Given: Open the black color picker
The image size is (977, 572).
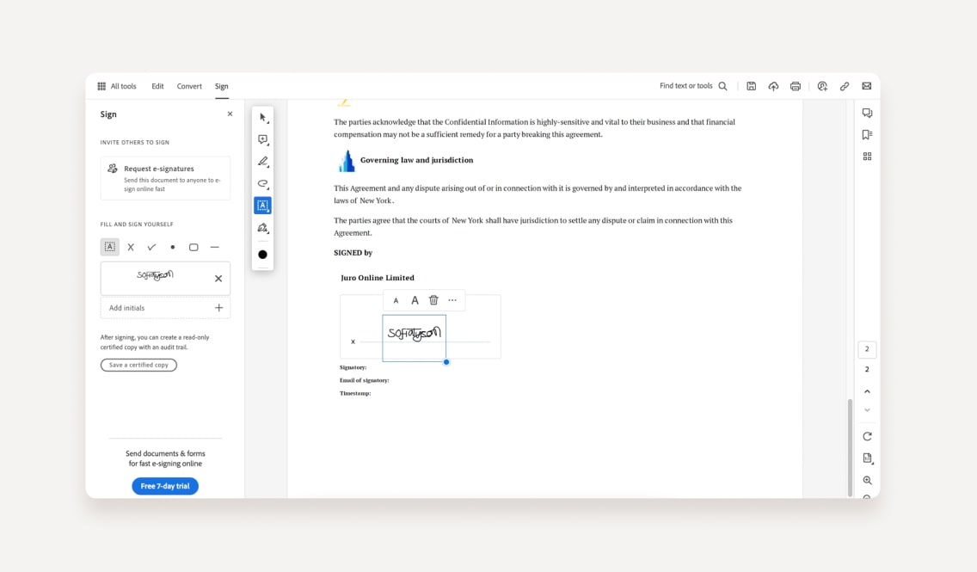Looking at the screenshot, I should [263, 255].
